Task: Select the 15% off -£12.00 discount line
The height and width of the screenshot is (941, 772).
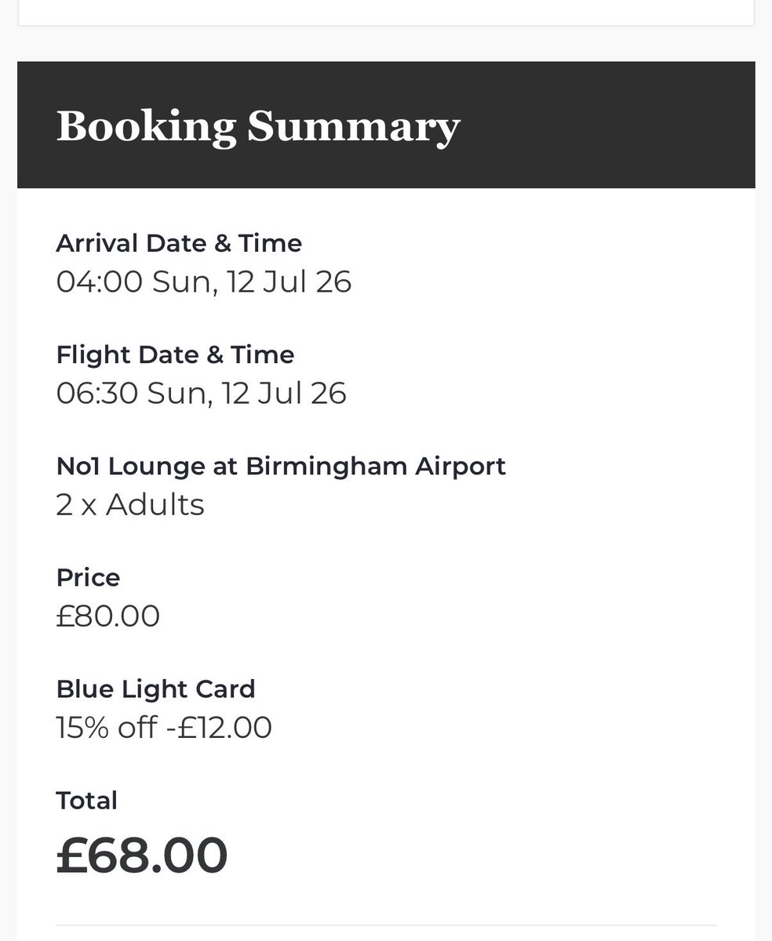Action: click(x=164, y=728)
